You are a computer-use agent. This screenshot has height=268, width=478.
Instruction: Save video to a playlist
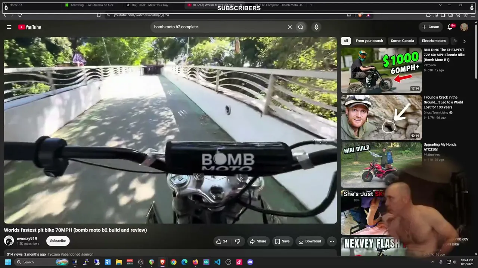tap(282, 241)
